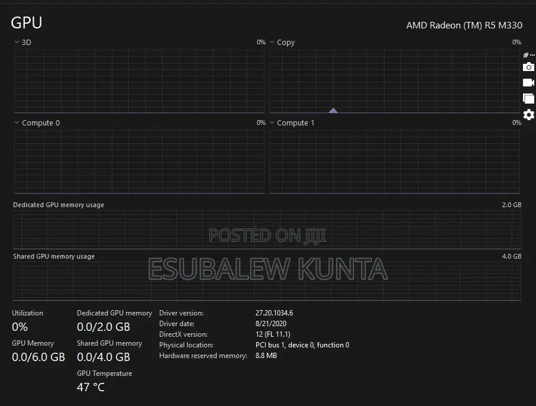Click the video record icon
Image resolution: width=536 pixels, height=406 pixels.
528,83
